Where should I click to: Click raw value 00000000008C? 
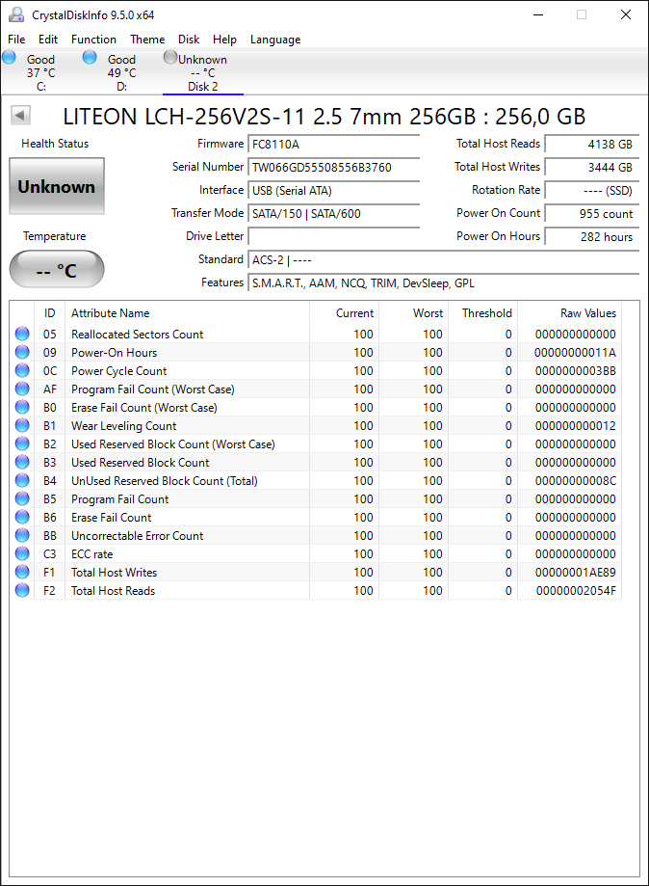(575, 481)
